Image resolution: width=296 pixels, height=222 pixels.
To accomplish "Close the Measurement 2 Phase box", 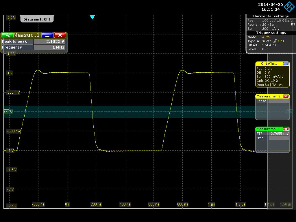I will (x=286, y=96).
